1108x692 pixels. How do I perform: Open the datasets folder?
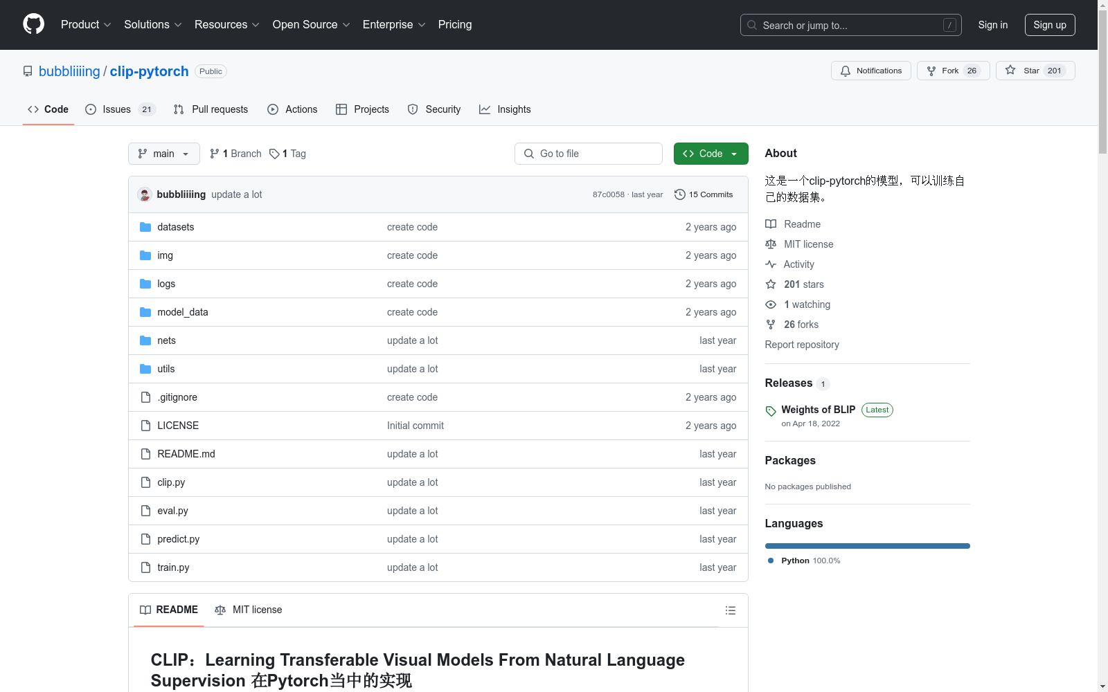175,227
